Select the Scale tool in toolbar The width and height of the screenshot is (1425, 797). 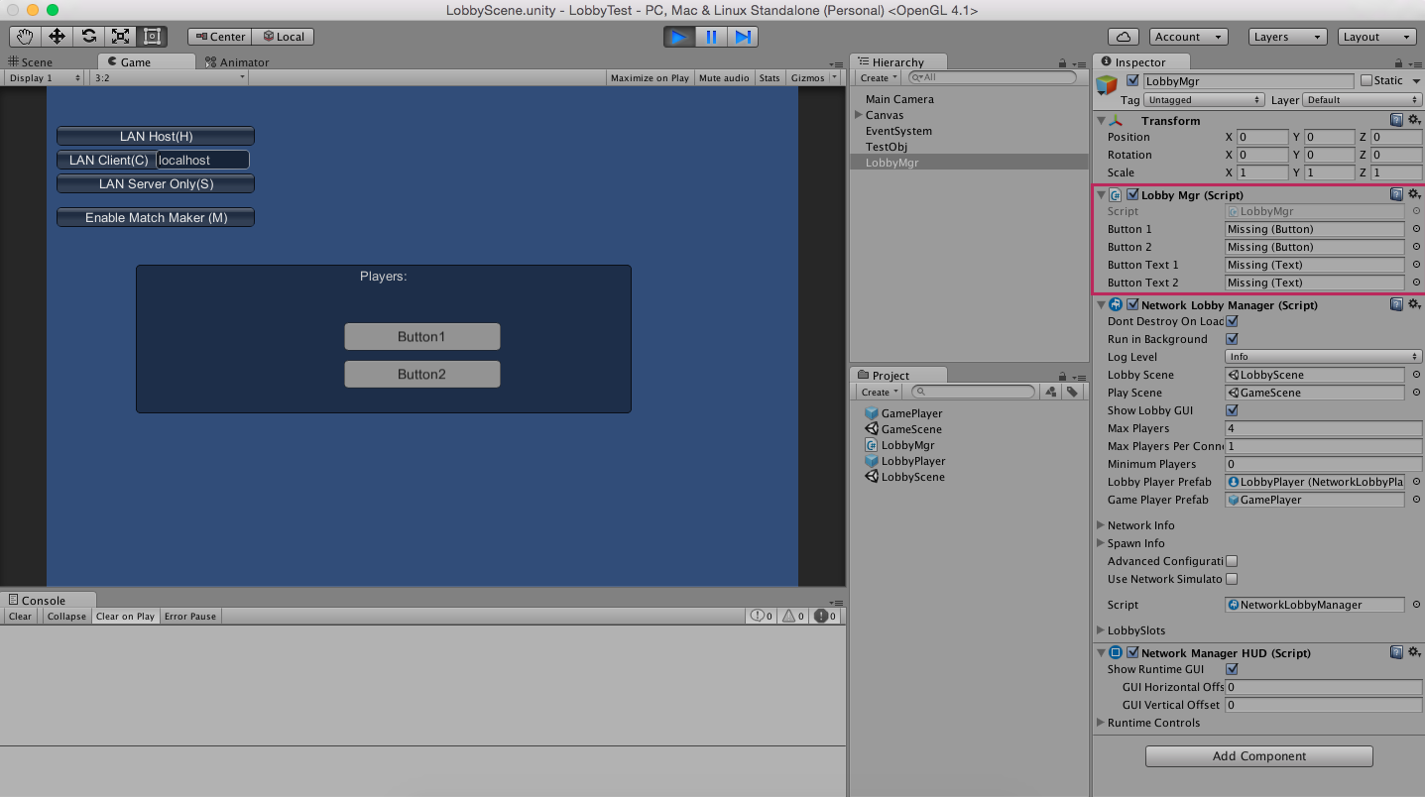click(x=120, y=37)
